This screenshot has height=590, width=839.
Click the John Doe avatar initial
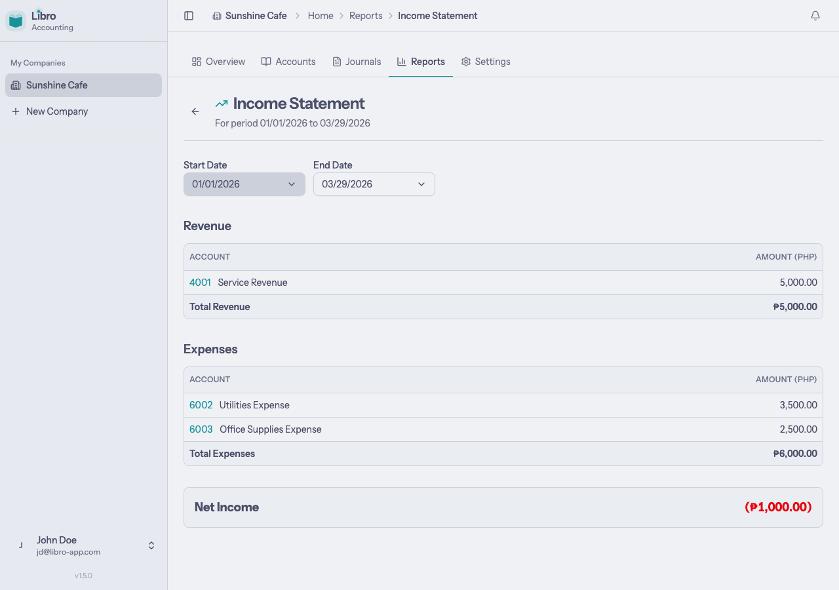pyautogui.click(x=20, y=545)
